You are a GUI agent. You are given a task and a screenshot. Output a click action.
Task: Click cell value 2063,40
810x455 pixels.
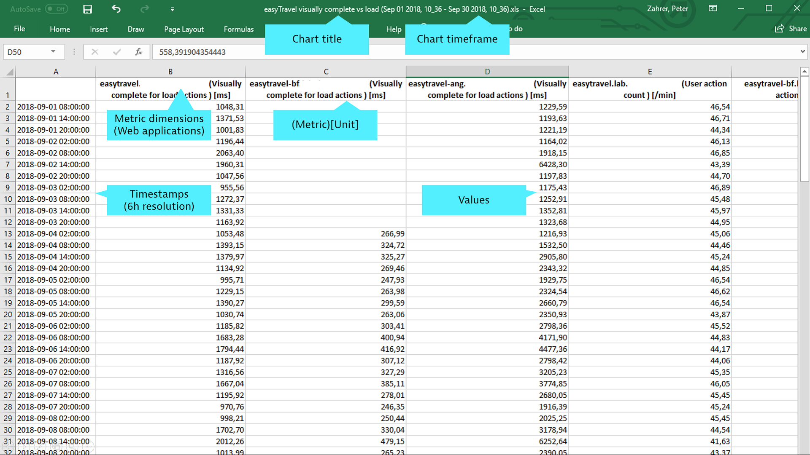click(x=170, y=153)
